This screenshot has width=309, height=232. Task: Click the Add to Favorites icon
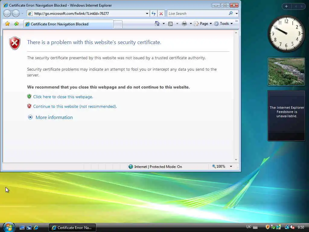[16, 24]
